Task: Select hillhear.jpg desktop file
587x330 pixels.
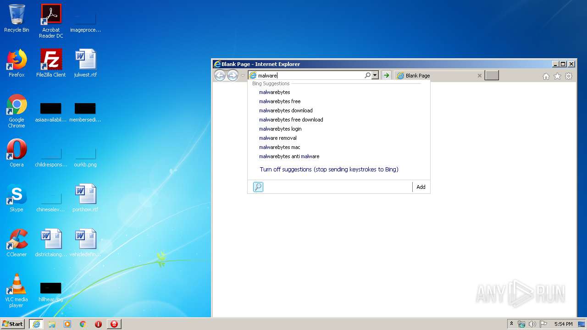Action: click(x=51, y=292)
